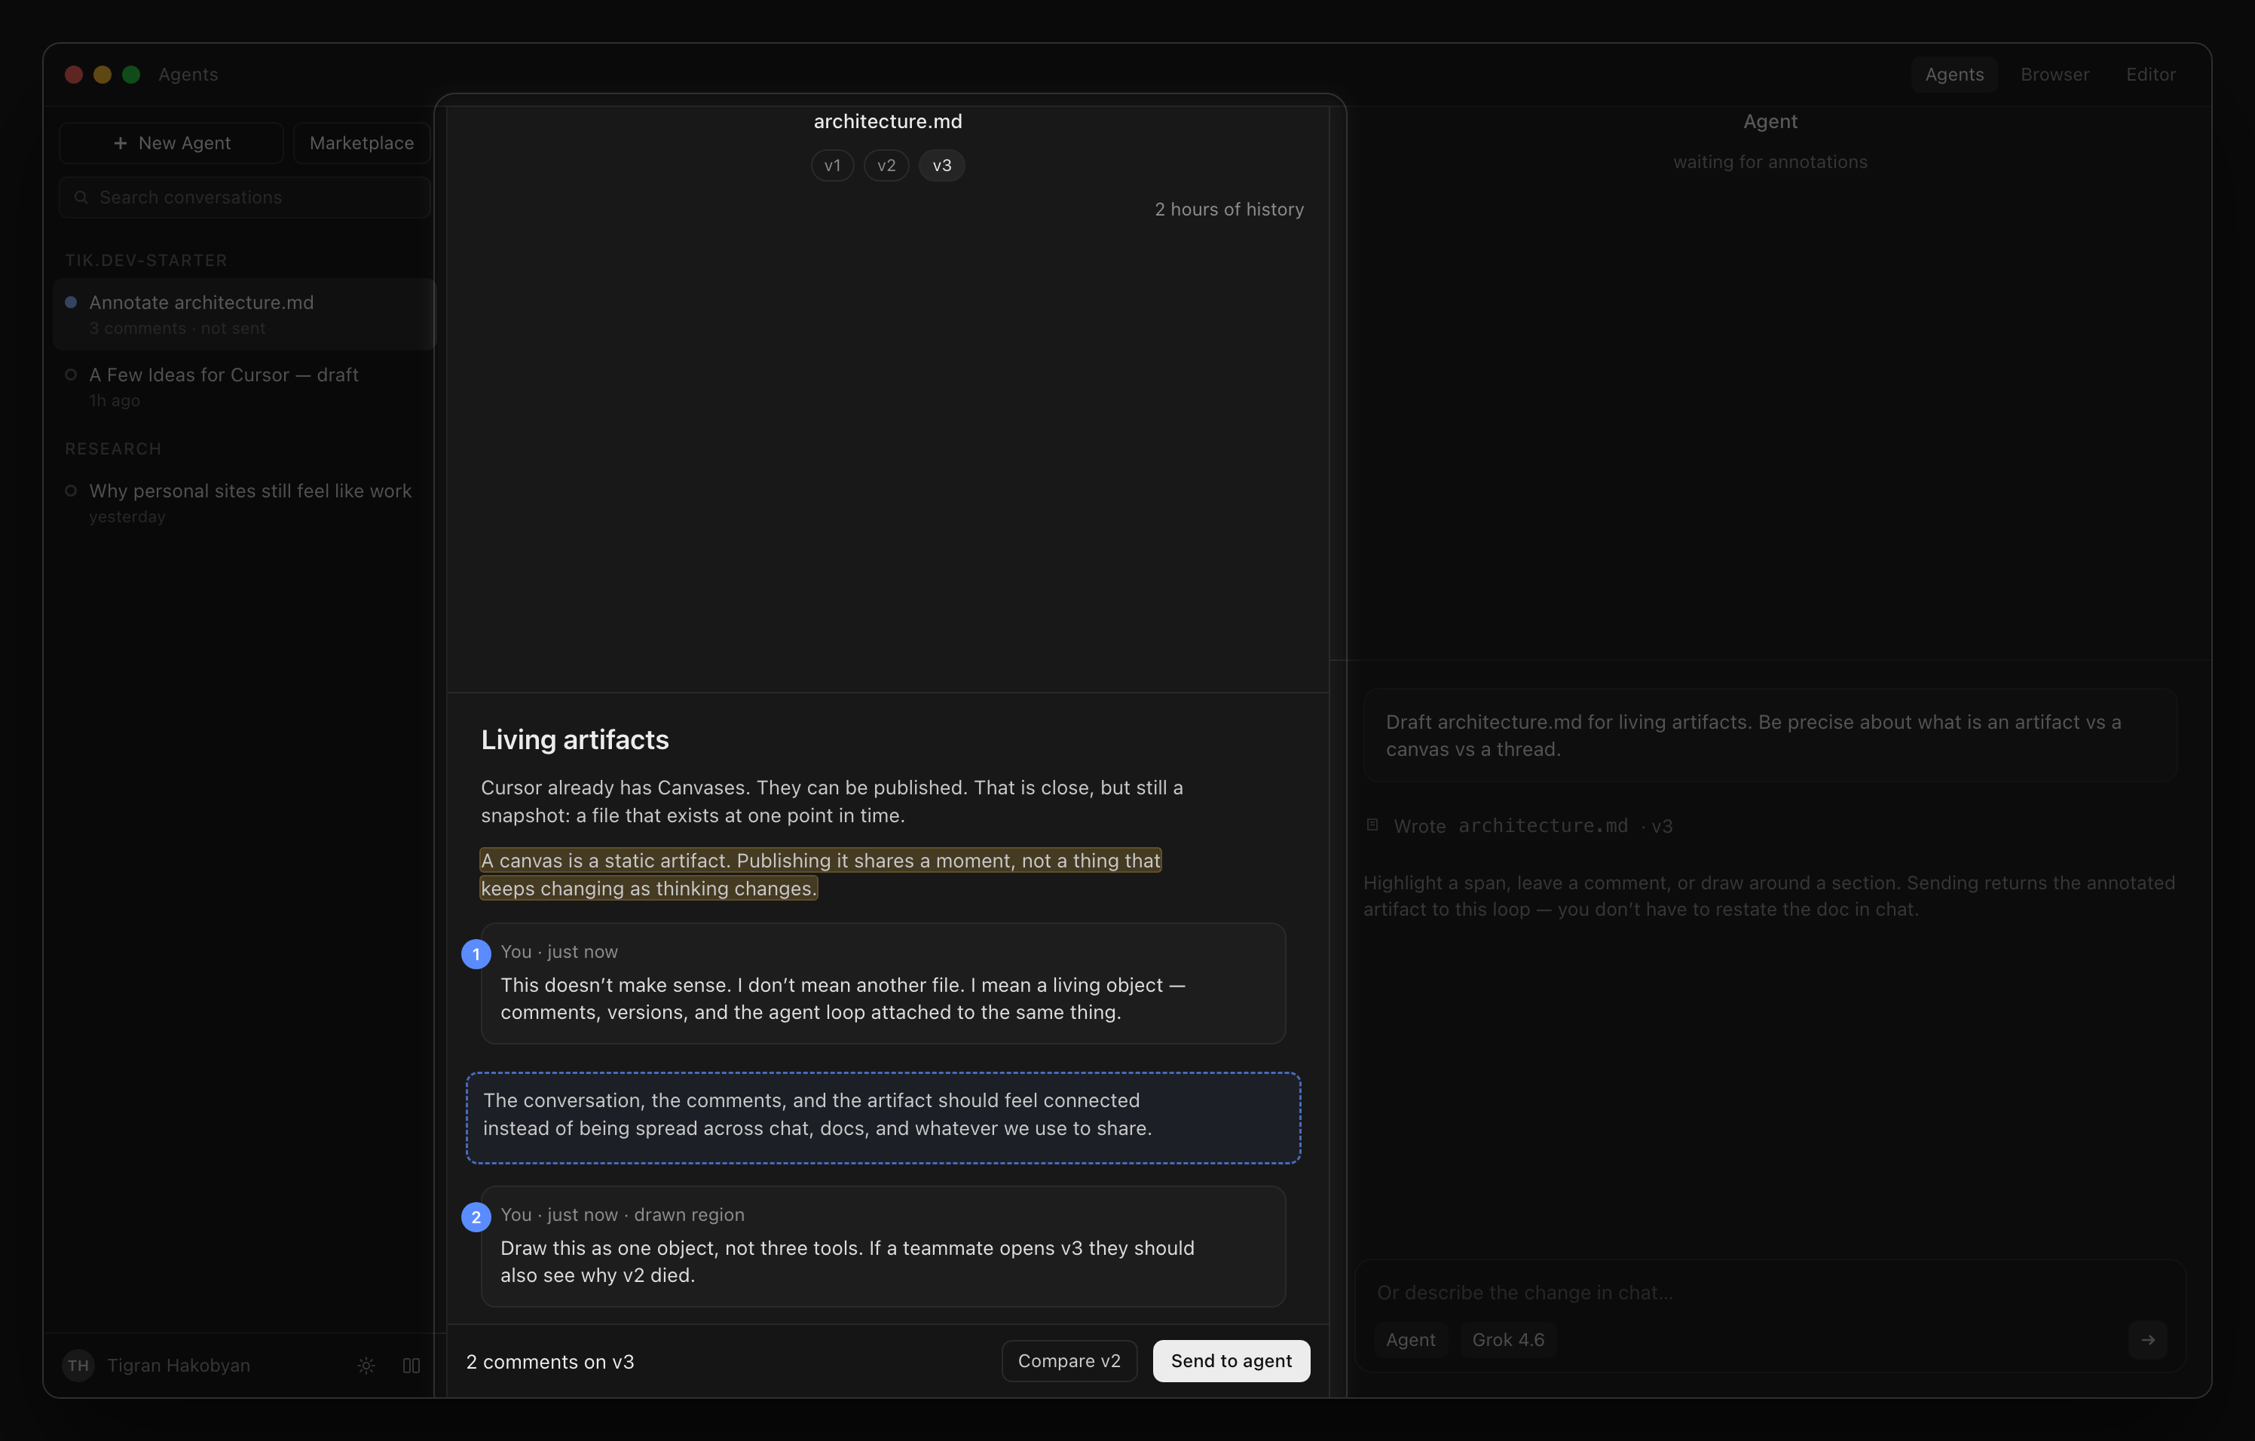
Task: Click the highlighted canvas static artifact text
Action: point(820,874)
